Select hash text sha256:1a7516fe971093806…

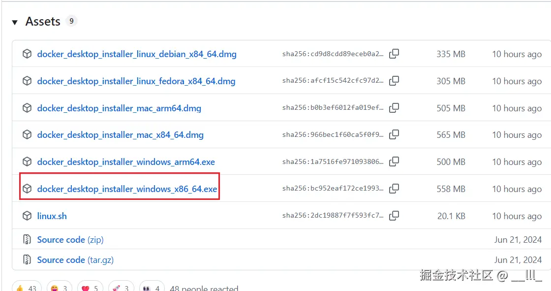[333, 162]
